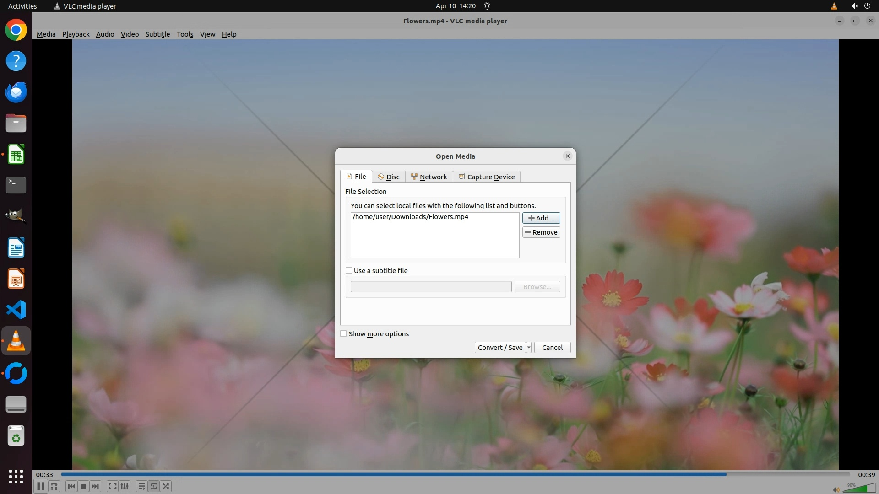Image resolution: width=879 pixels, height=494 pixels.
Task: Select Flowers.mp4 path in file list
Action: pos(410,217)
